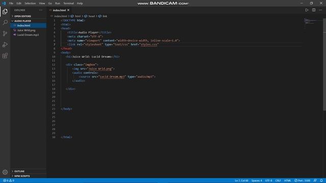
Task: Open the Selection menu
Action: pyautogui.click(x=30, y=4)
